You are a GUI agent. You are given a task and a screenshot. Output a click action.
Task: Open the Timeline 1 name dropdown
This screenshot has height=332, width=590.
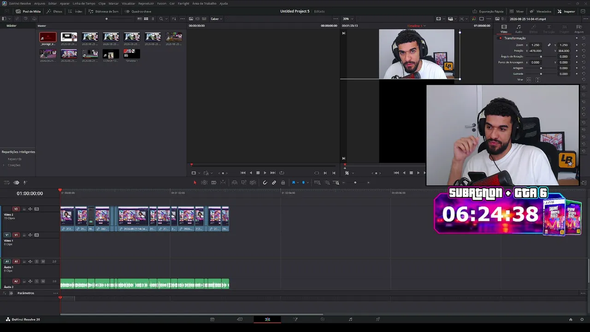click(416, 26)
